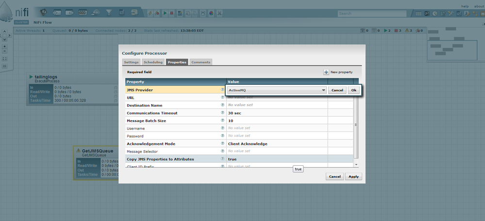Screen dimensions: 485x221
Task: Click the Search input field
Action: tap(372, 14)
